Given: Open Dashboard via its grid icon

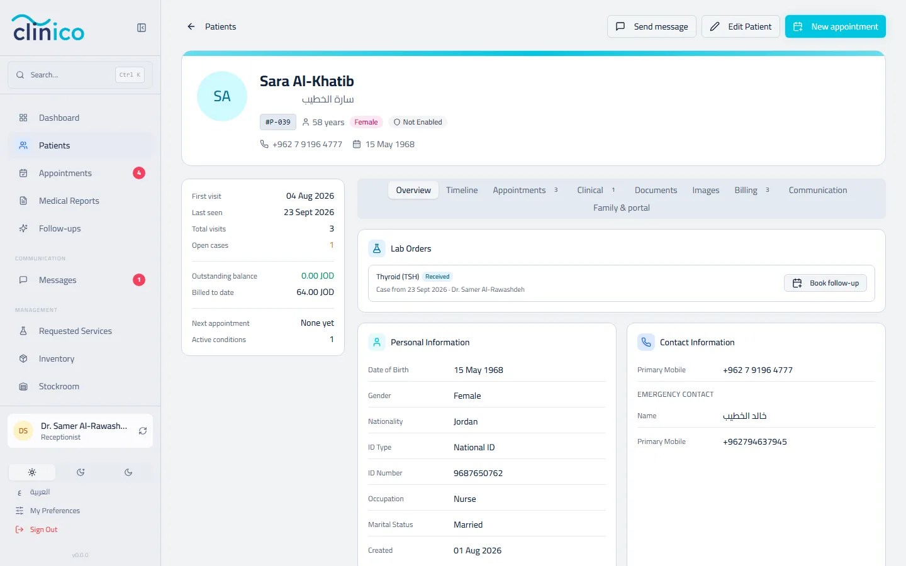Looking at the screenshot, I should (23, 118).
